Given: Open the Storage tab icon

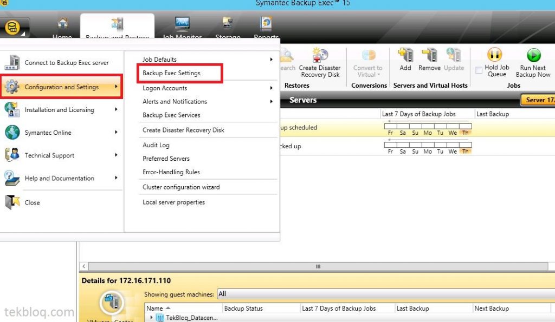Looking at the screenshot, I should click(228, 23).
